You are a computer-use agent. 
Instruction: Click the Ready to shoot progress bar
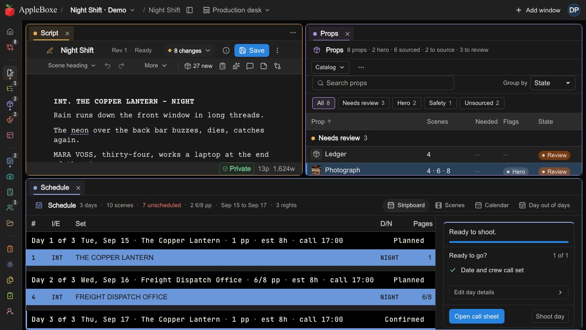click(x=509, y=242)
